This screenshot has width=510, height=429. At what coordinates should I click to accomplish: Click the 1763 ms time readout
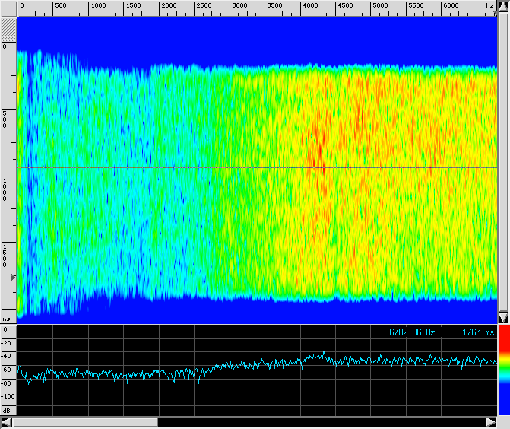tap(477, 332)
